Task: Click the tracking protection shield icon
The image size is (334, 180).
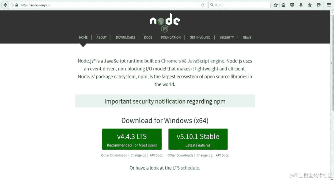Action: (x=292, y=5)
